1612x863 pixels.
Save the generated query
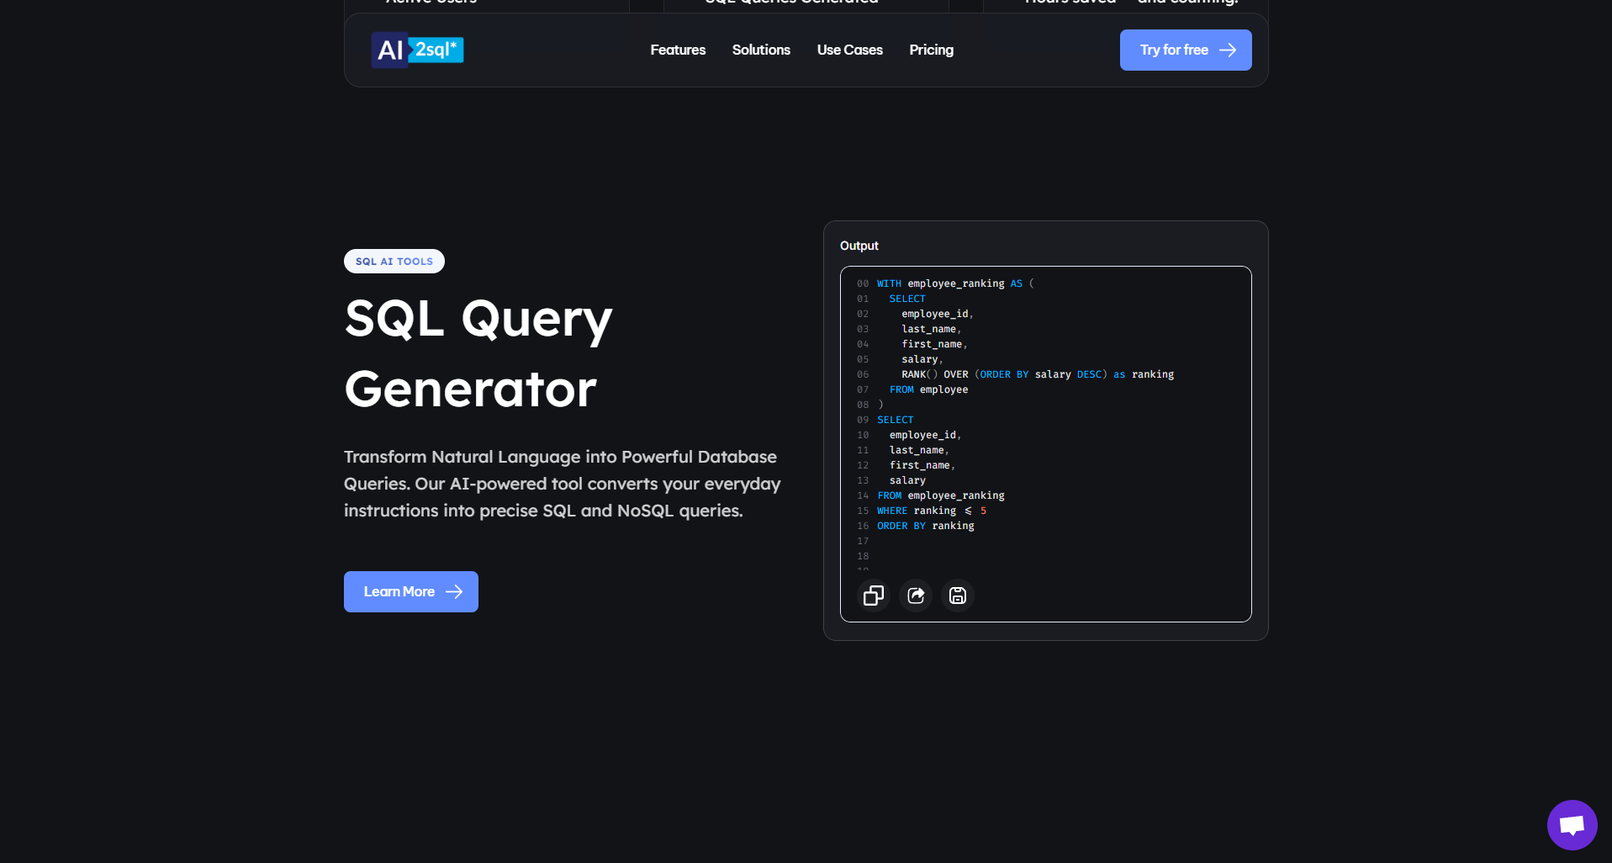click(x=957, y=596)
